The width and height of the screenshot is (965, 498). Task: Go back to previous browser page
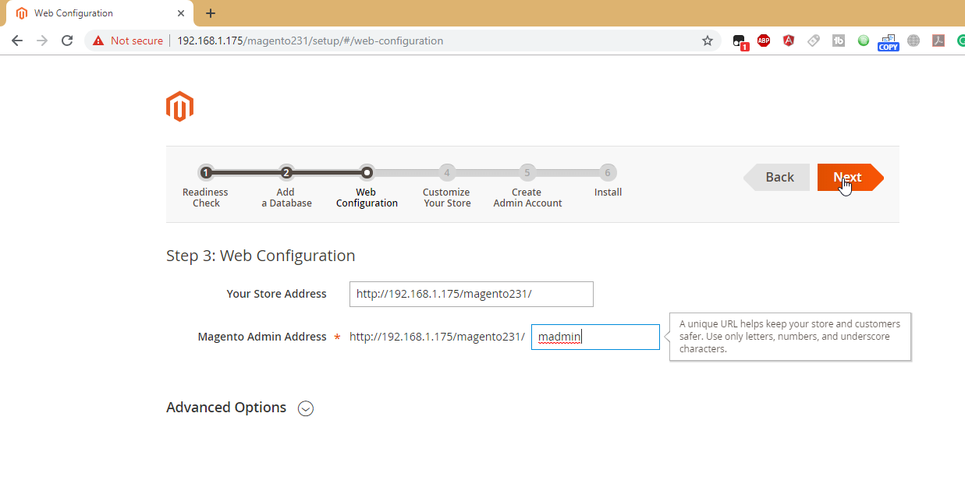[x=17, y=41]
